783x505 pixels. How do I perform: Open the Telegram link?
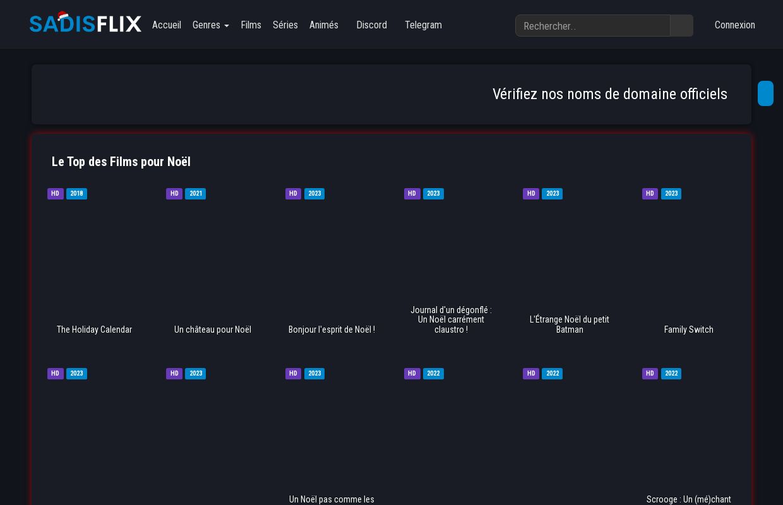[x=423, y=25]
